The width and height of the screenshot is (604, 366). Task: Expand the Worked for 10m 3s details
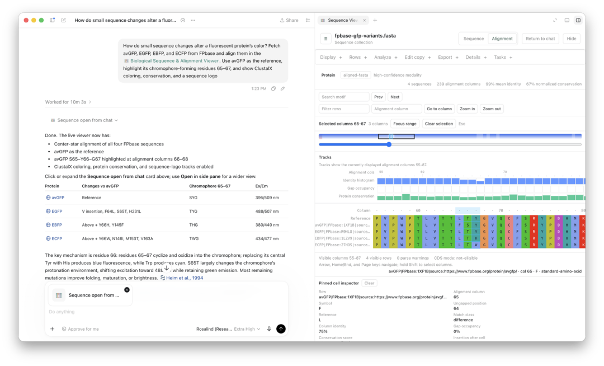click(68, 102)
